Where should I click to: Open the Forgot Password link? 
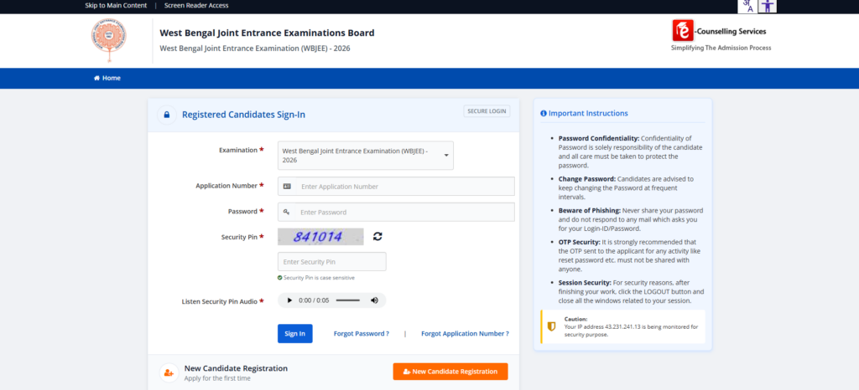point(361,334)
